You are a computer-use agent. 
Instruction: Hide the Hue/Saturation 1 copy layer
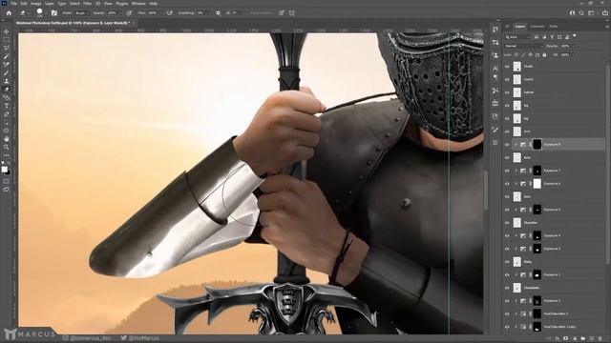click(507, 327)
